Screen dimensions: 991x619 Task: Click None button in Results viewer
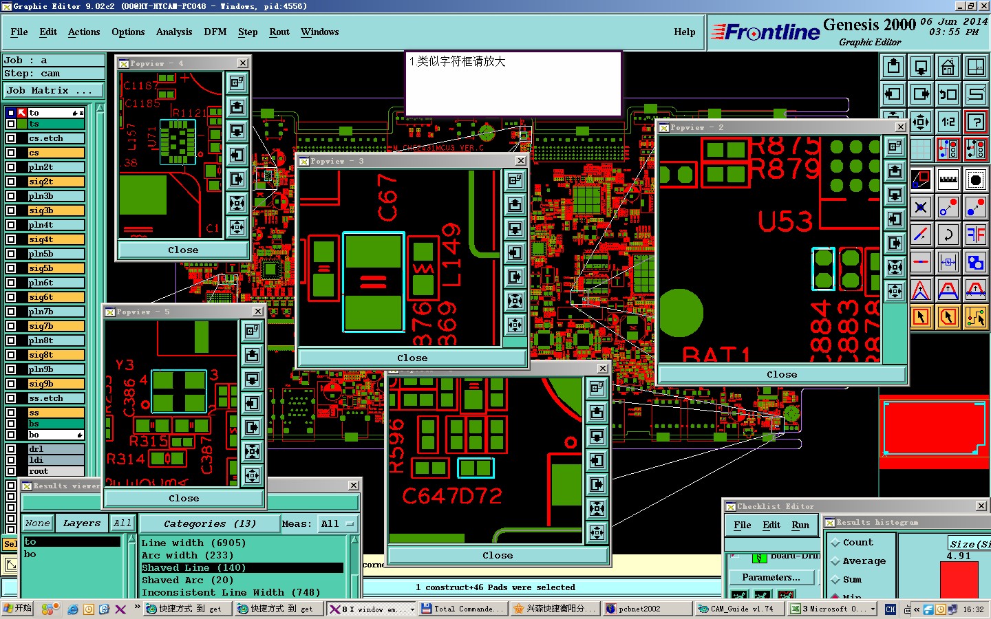tap(38, 523)
